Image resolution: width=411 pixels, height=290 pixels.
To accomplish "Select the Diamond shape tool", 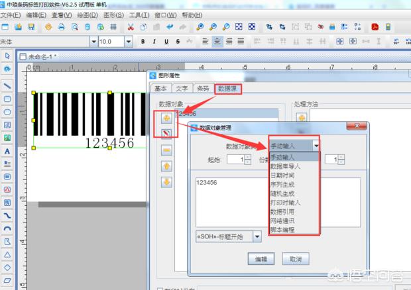I will [7, 267].
